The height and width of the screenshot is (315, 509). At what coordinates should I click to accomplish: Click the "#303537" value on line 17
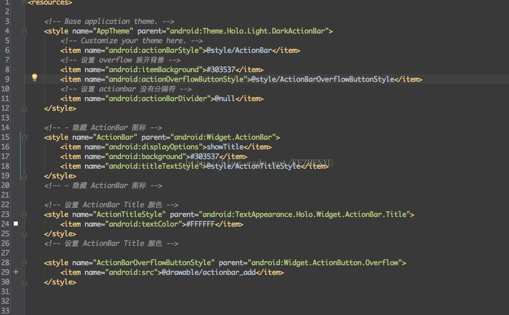(x=205, y=156)
